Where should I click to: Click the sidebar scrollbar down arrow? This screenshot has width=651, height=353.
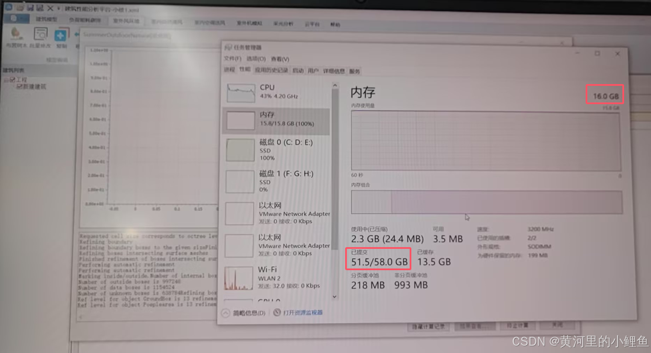click(x=334, y=296)
